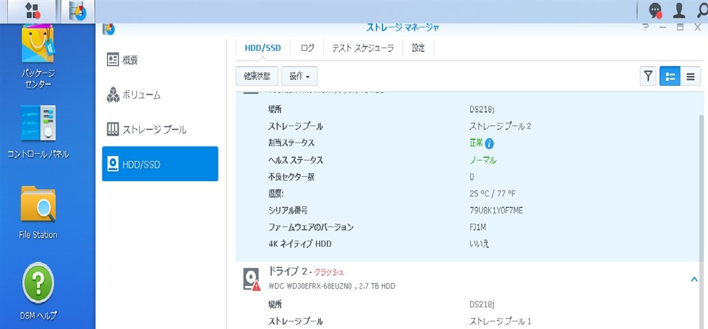Image resolution: width=708 pixels, height=329 pixels.
Task: Click WDC WD30EFRX-68EUZN0 model text
Action: point(309,286)
